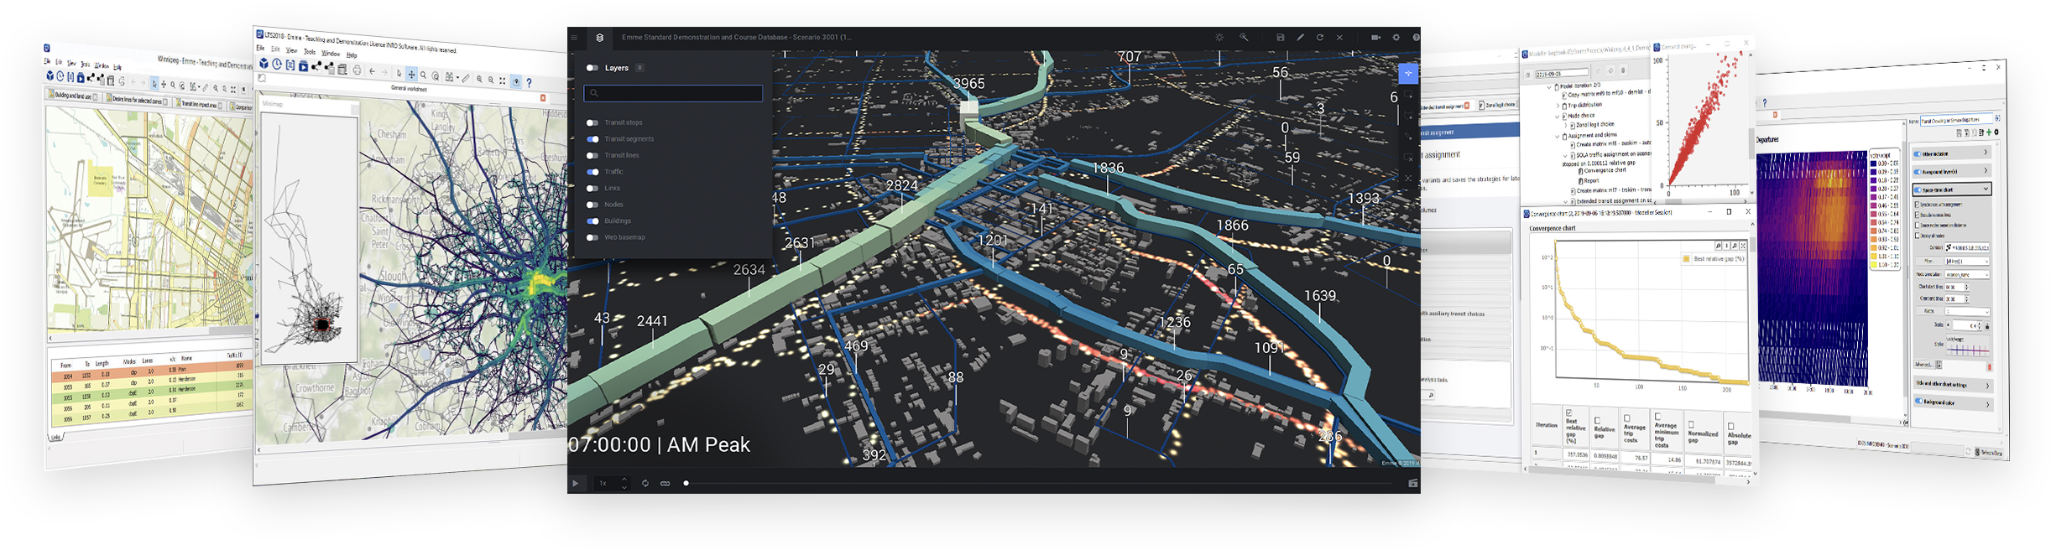Switch to the Transit line impact area tab
Viewport: 2051px width, 550px height.
tap(200, 105)
